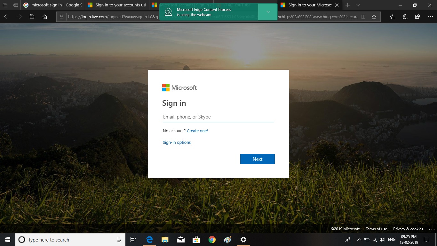Expand the webcam notification chevron
The height and width of the screenshot is (246, 437).
(268, 12)
